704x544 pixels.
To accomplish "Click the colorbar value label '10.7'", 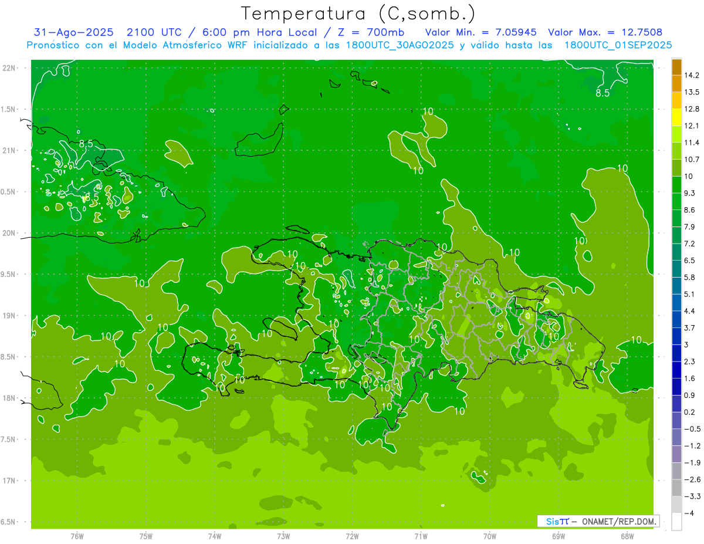I will pyautogui.click(x=692, y=159).
